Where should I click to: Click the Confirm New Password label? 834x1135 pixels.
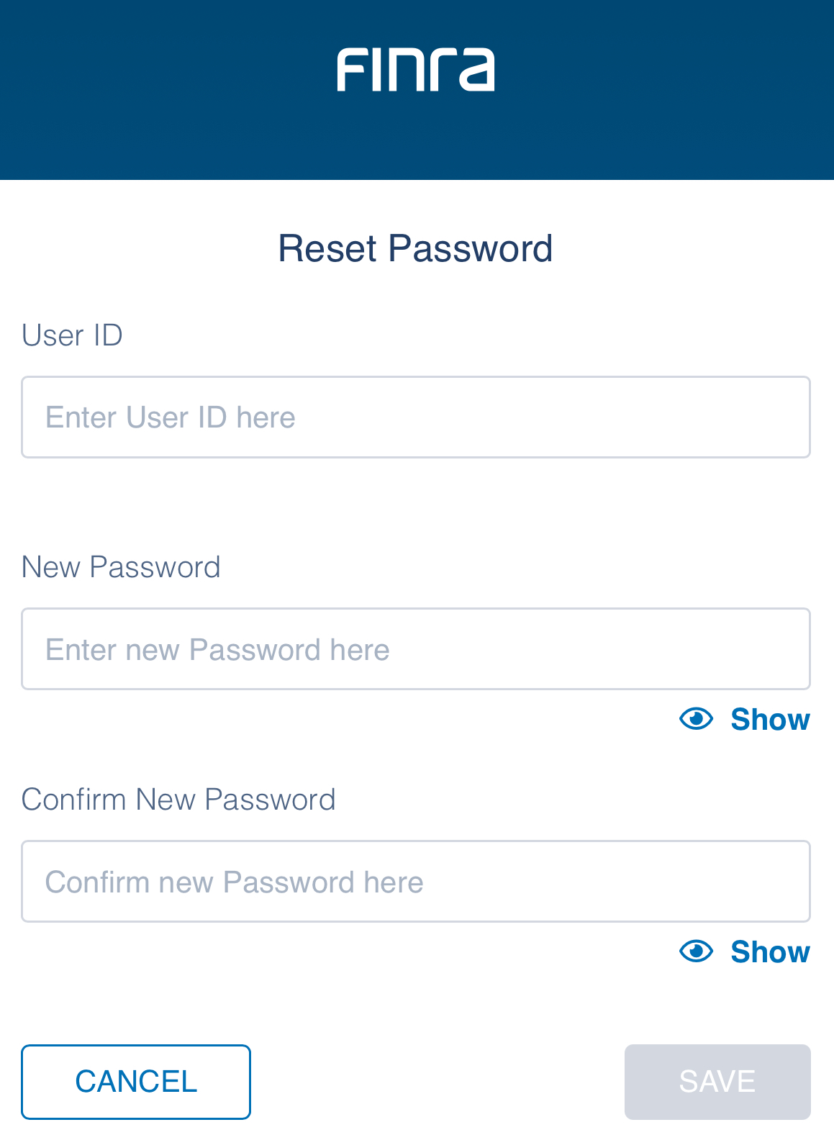pos(178,799)
